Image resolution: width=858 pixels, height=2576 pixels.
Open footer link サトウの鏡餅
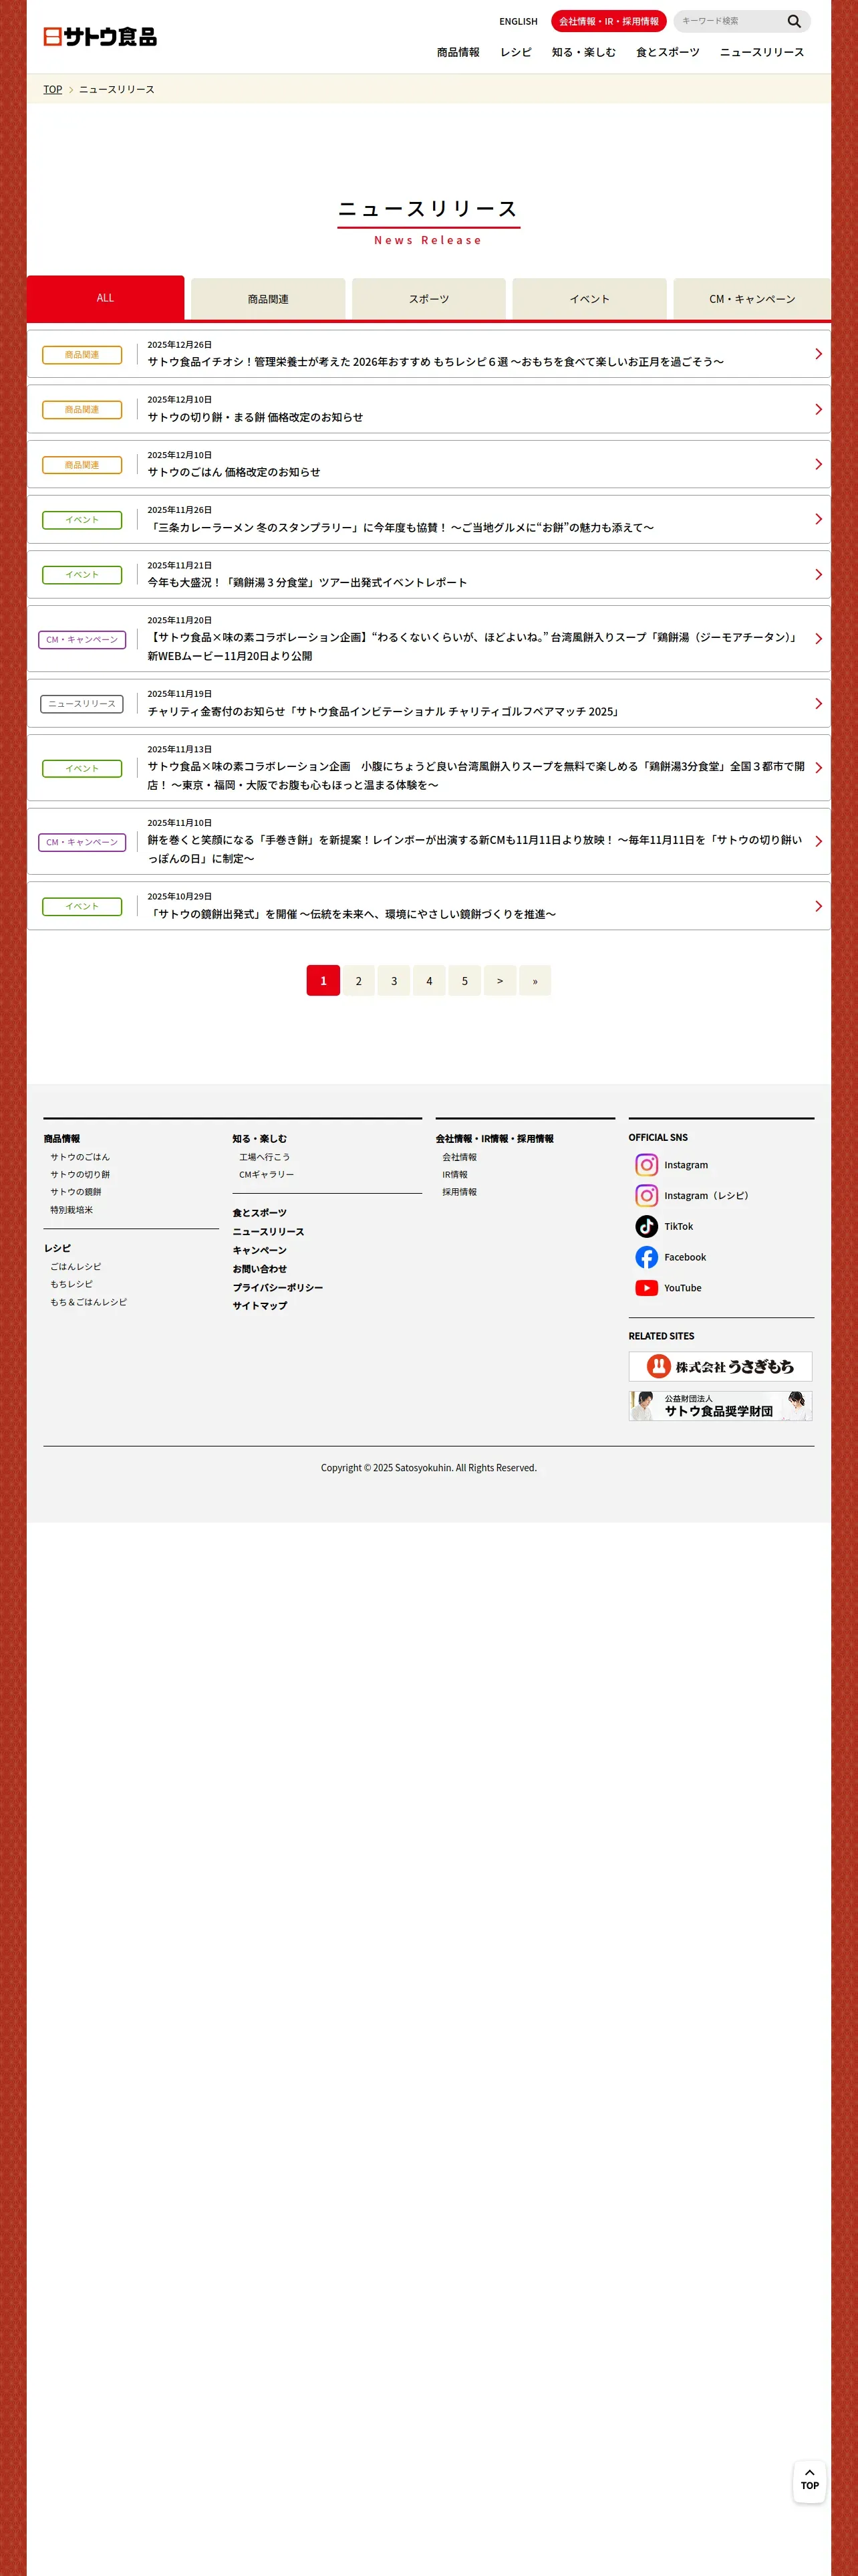[76, 1192]
